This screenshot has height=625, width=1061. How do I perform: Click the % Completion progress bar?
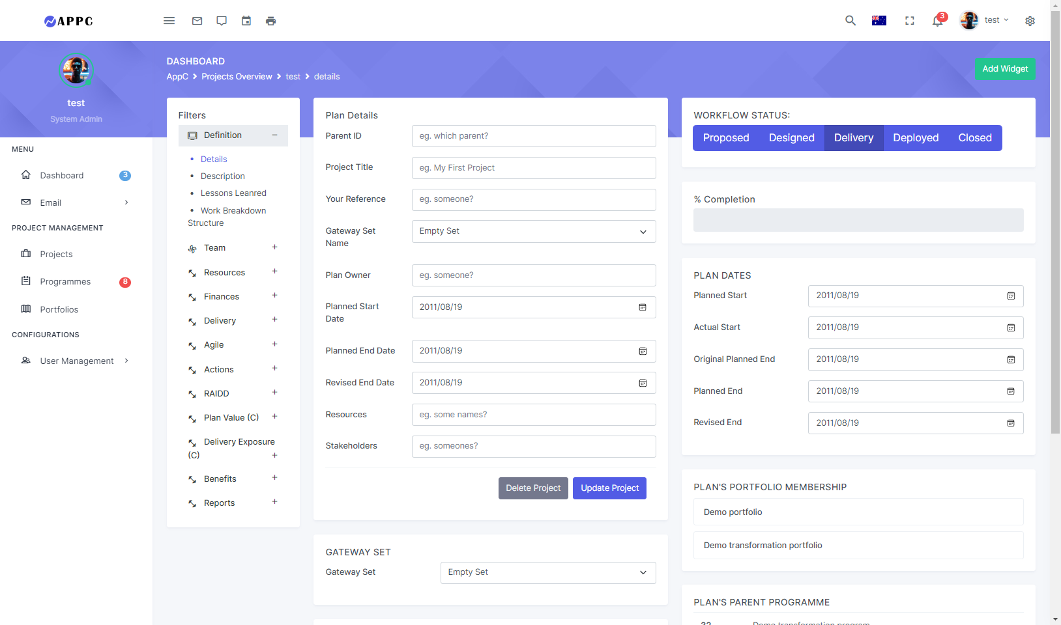tap(858, 220)
